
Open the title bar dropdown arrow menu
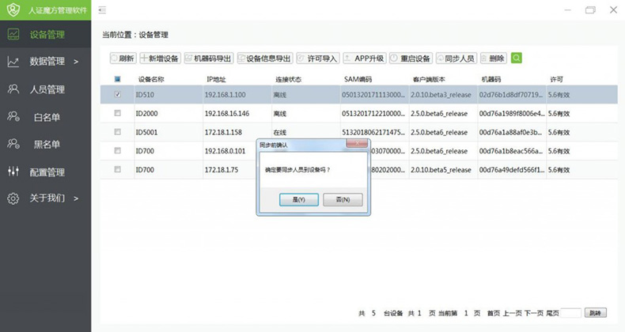click(x=566, y=10)
